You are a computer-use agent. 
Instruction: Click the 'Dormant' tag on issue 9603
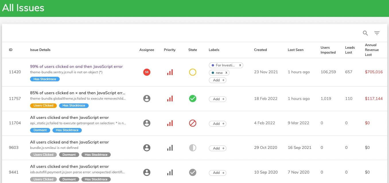pyautogui.click(x=69, y=155)
